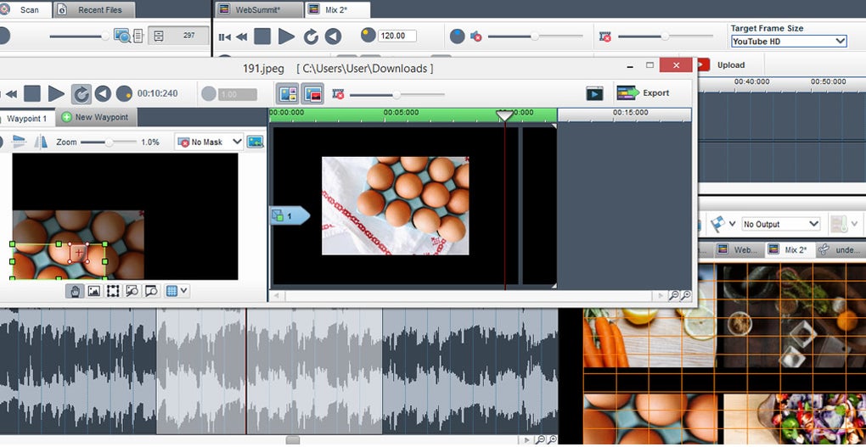866x447 pixels.
Task: Toggle the audio mute speaker icon
Action: pyautogui.click(x=475, y=36)
